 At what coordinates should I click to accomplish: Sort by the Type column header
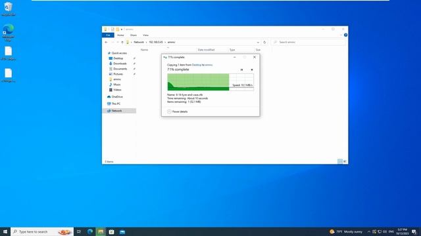click(232, 50)
